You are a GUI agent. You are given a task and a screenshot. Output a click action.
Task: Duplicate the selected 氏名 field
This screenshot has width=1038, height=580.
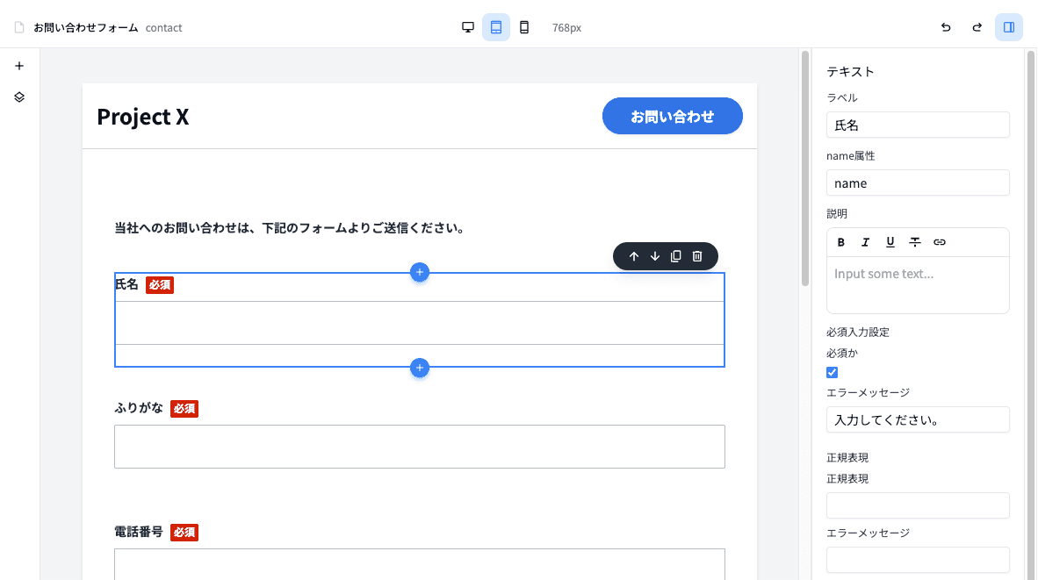click(x=675, y=255)
